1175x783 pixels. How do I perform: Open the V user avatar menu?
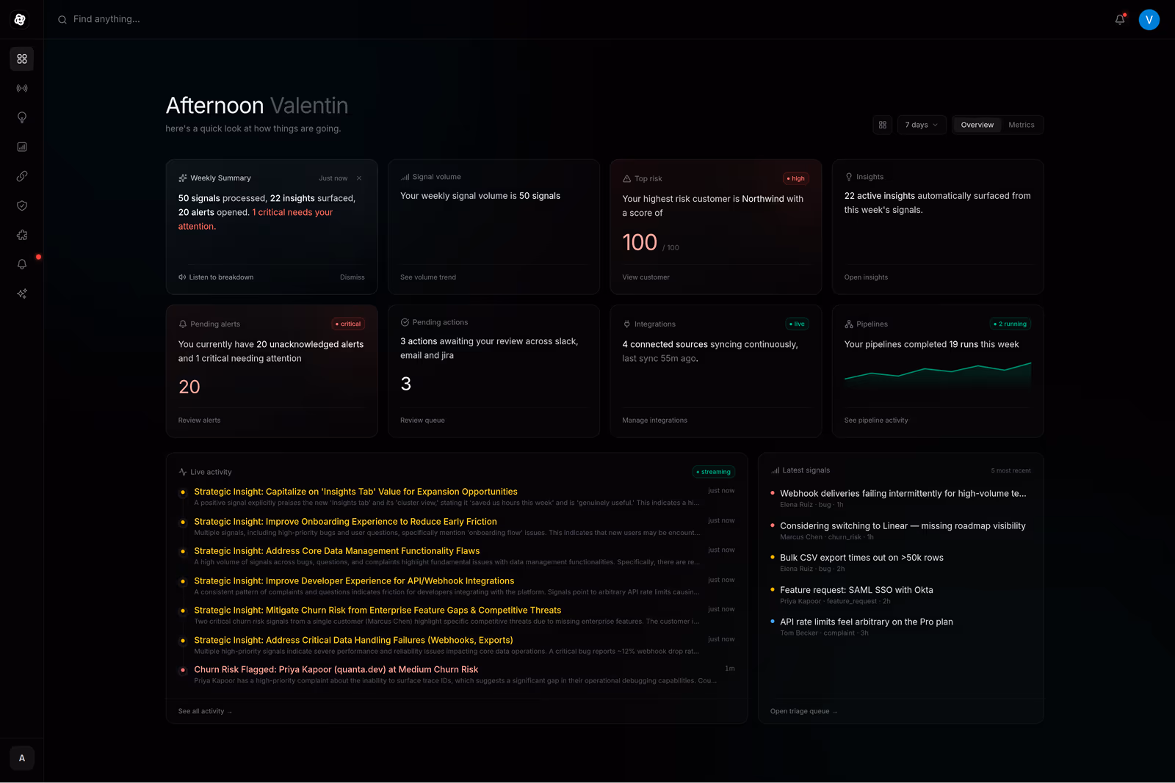coord(1149,20)
